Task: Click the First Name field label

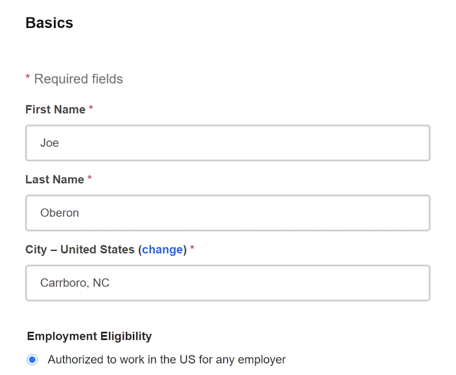Action: (x=55, y=109)
